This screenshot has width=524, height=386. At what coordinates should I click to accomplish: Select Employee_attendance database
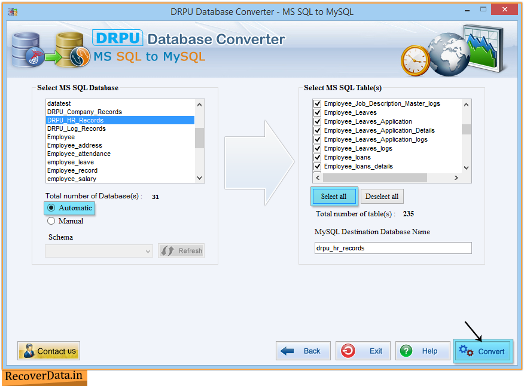[120, 154]
